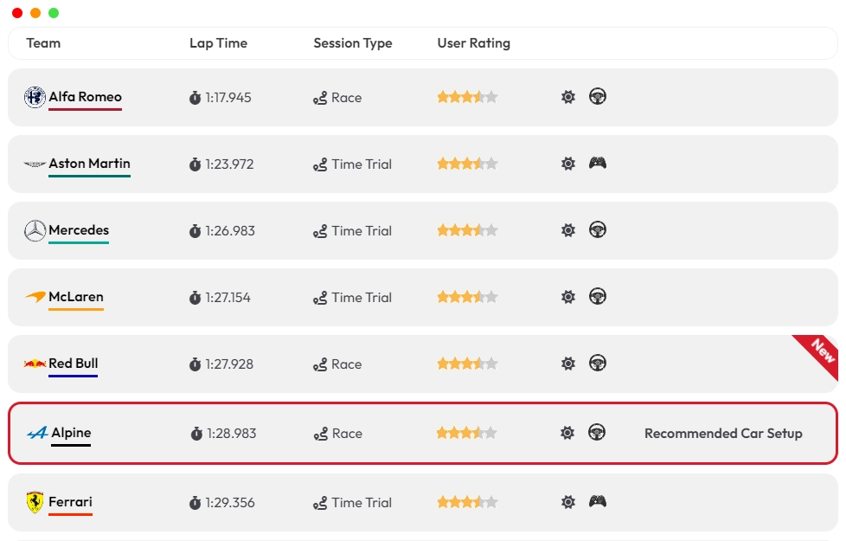Click the star rating in Alfa Romeo row
Image resolution: width=846 pixels, height=541 pixels.
pos(467,98)
